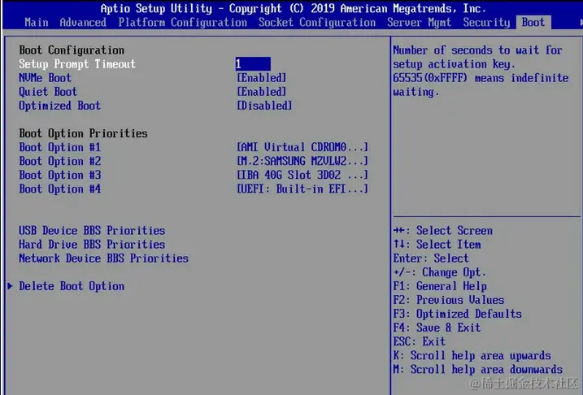
Task: Select the Boot Option #1 label
Action: coord(60,147)
